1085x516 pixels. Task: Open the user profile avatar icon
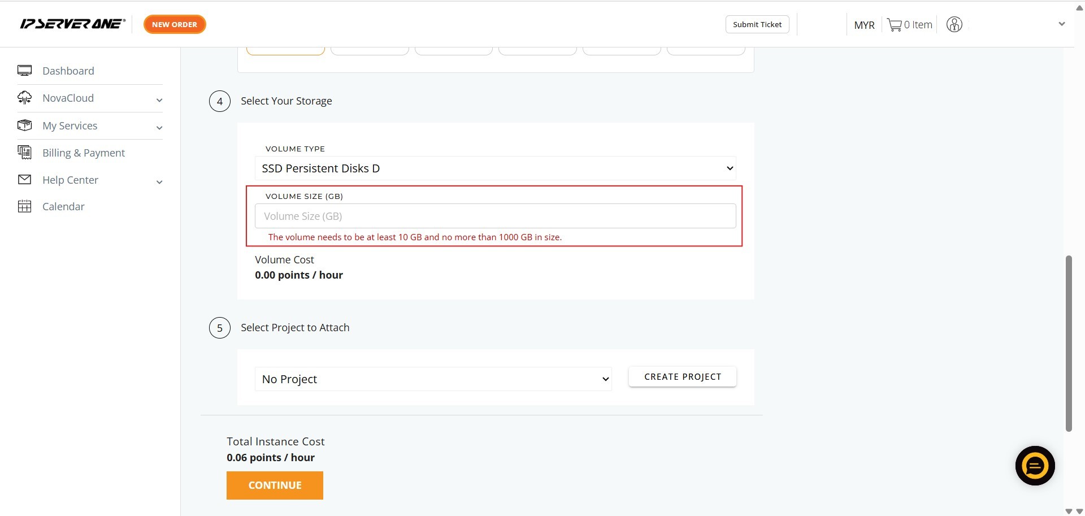[954, 25]
